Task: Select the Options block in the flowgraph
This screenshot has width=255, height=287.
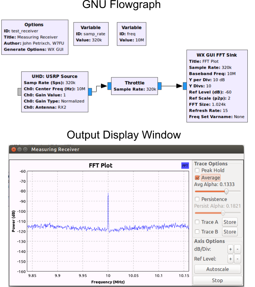Action: point(34,37)
